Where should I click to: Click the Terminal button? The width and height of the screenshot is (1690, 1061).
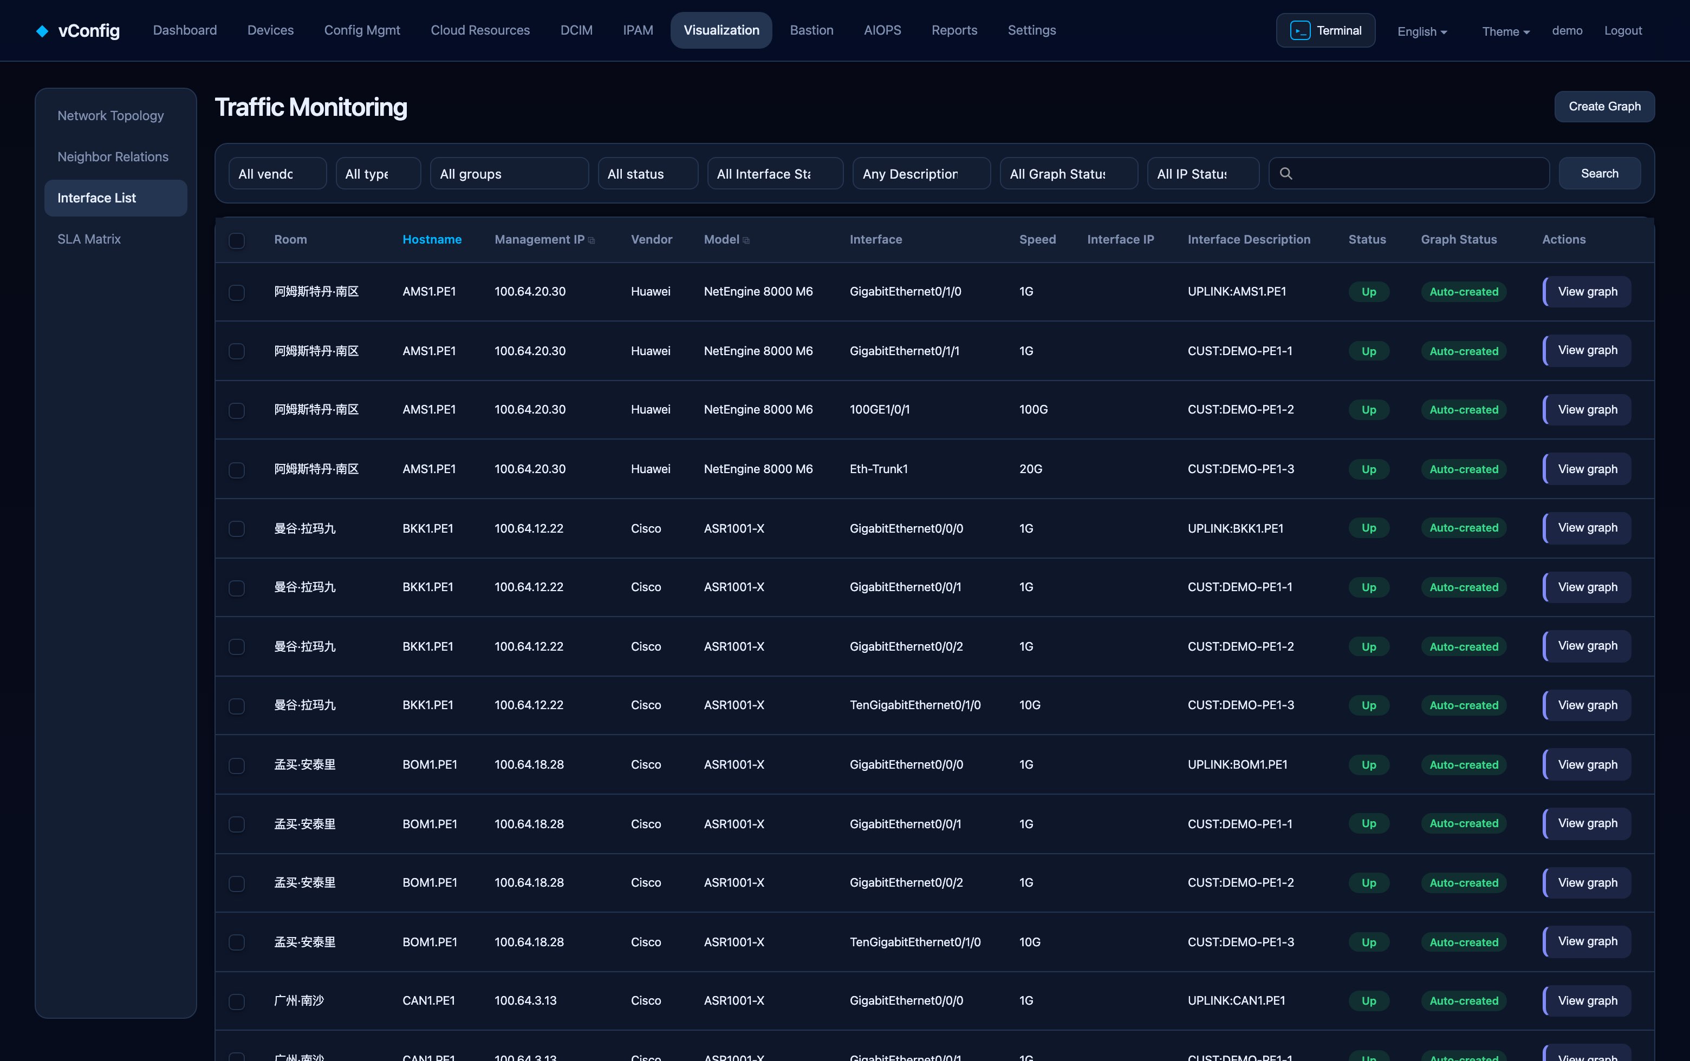[1325, 31]
